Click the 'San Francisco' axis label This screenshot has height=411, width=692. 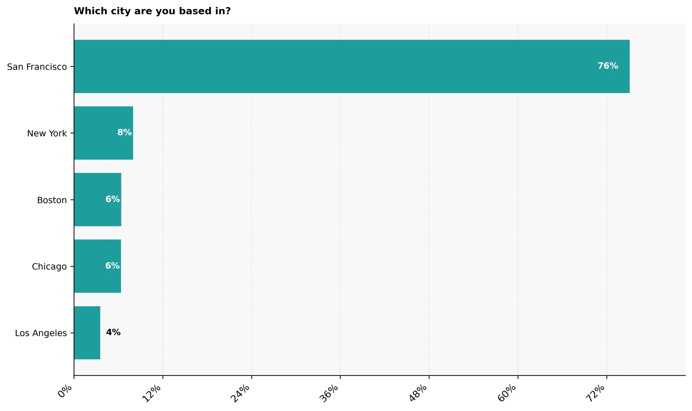click(37, 67)
